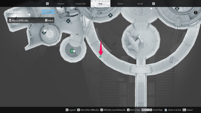The height and width of the screenshot is (113, 201).
Task: Open the map Legend
Action: tap(71, 110)
